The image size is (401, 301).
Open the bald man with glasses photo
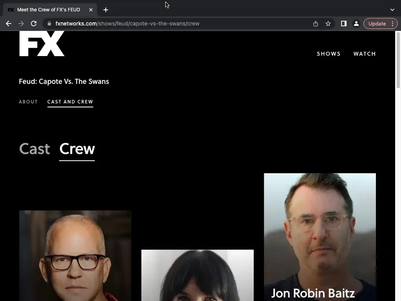tap(75, 256)
